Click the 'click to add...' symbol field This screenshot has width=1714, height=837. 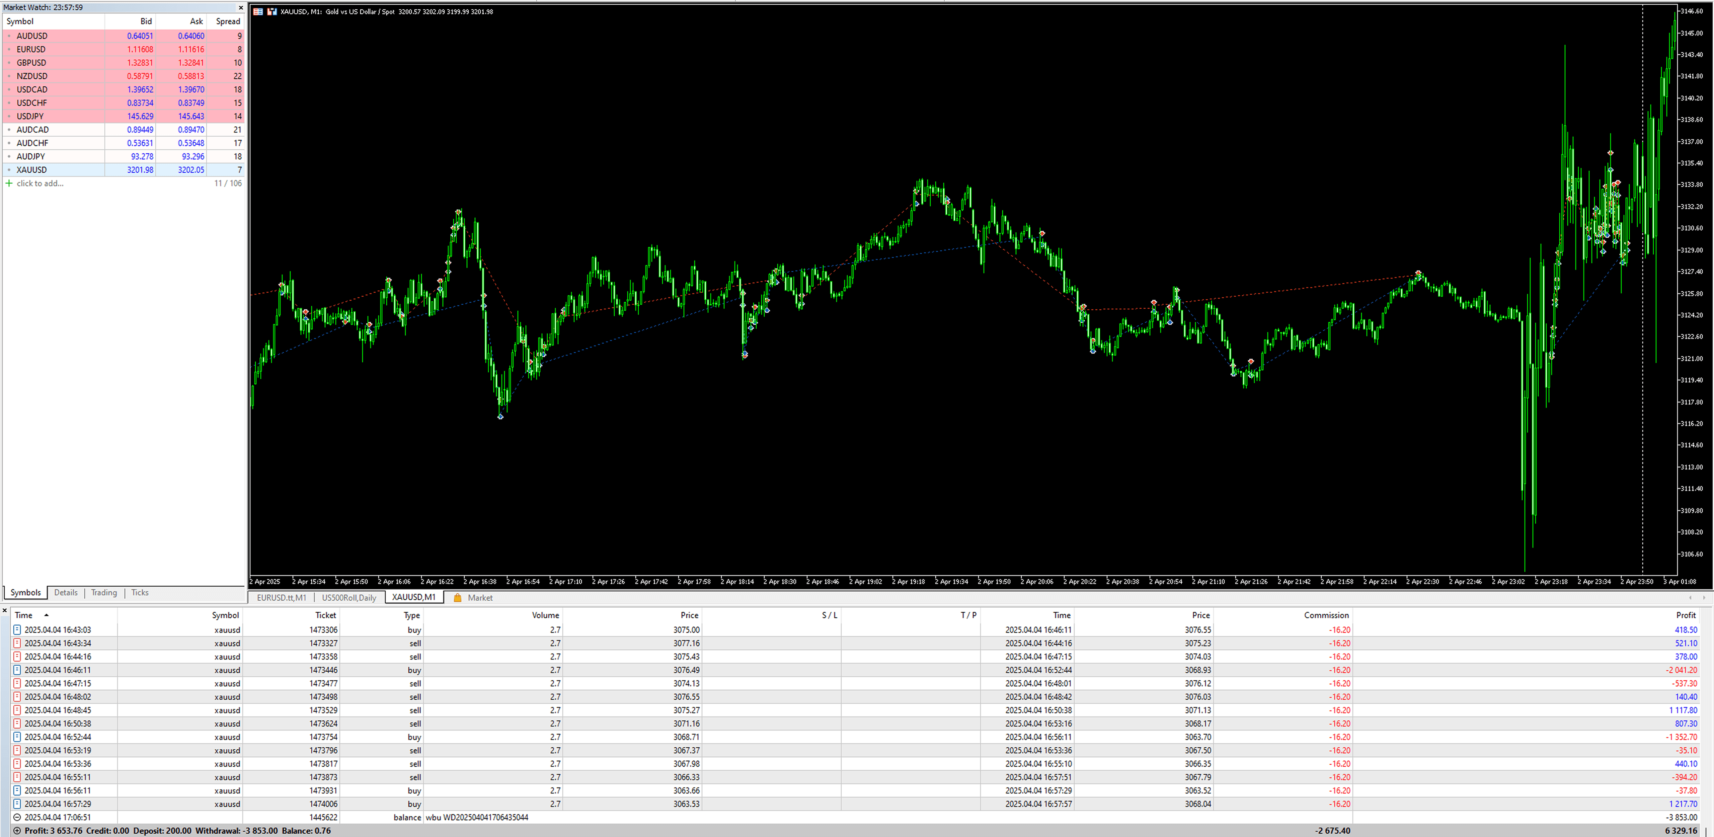(40, 183)
